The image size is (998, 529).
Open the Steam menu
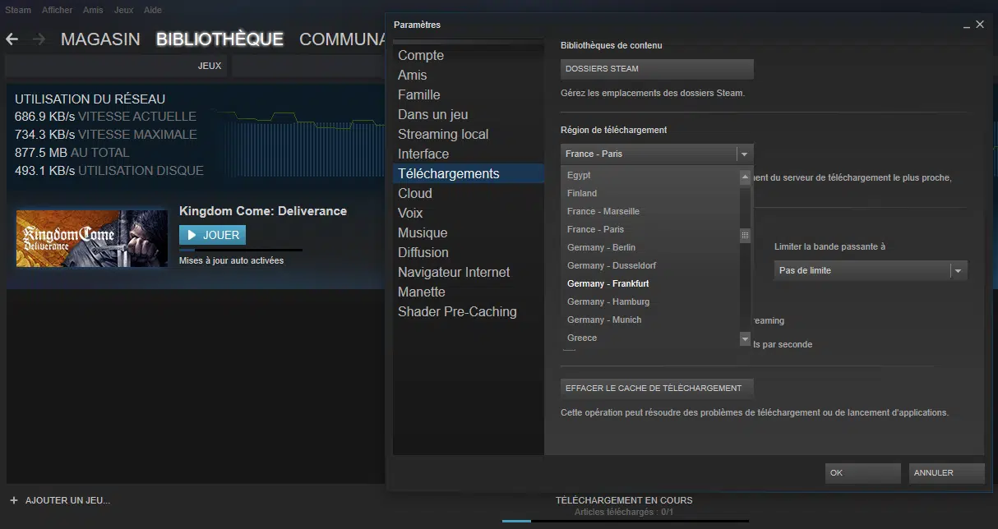pos(18,11)
